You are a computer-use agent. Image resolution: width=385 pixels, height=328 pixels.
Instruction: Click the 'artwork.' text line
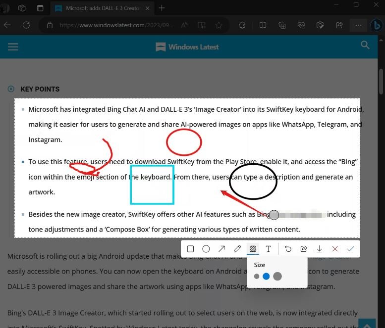click(42, 192)
